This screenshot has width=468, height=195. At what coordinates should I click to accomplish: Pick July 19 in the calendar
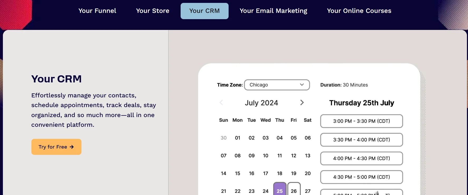tap(294, 173)
